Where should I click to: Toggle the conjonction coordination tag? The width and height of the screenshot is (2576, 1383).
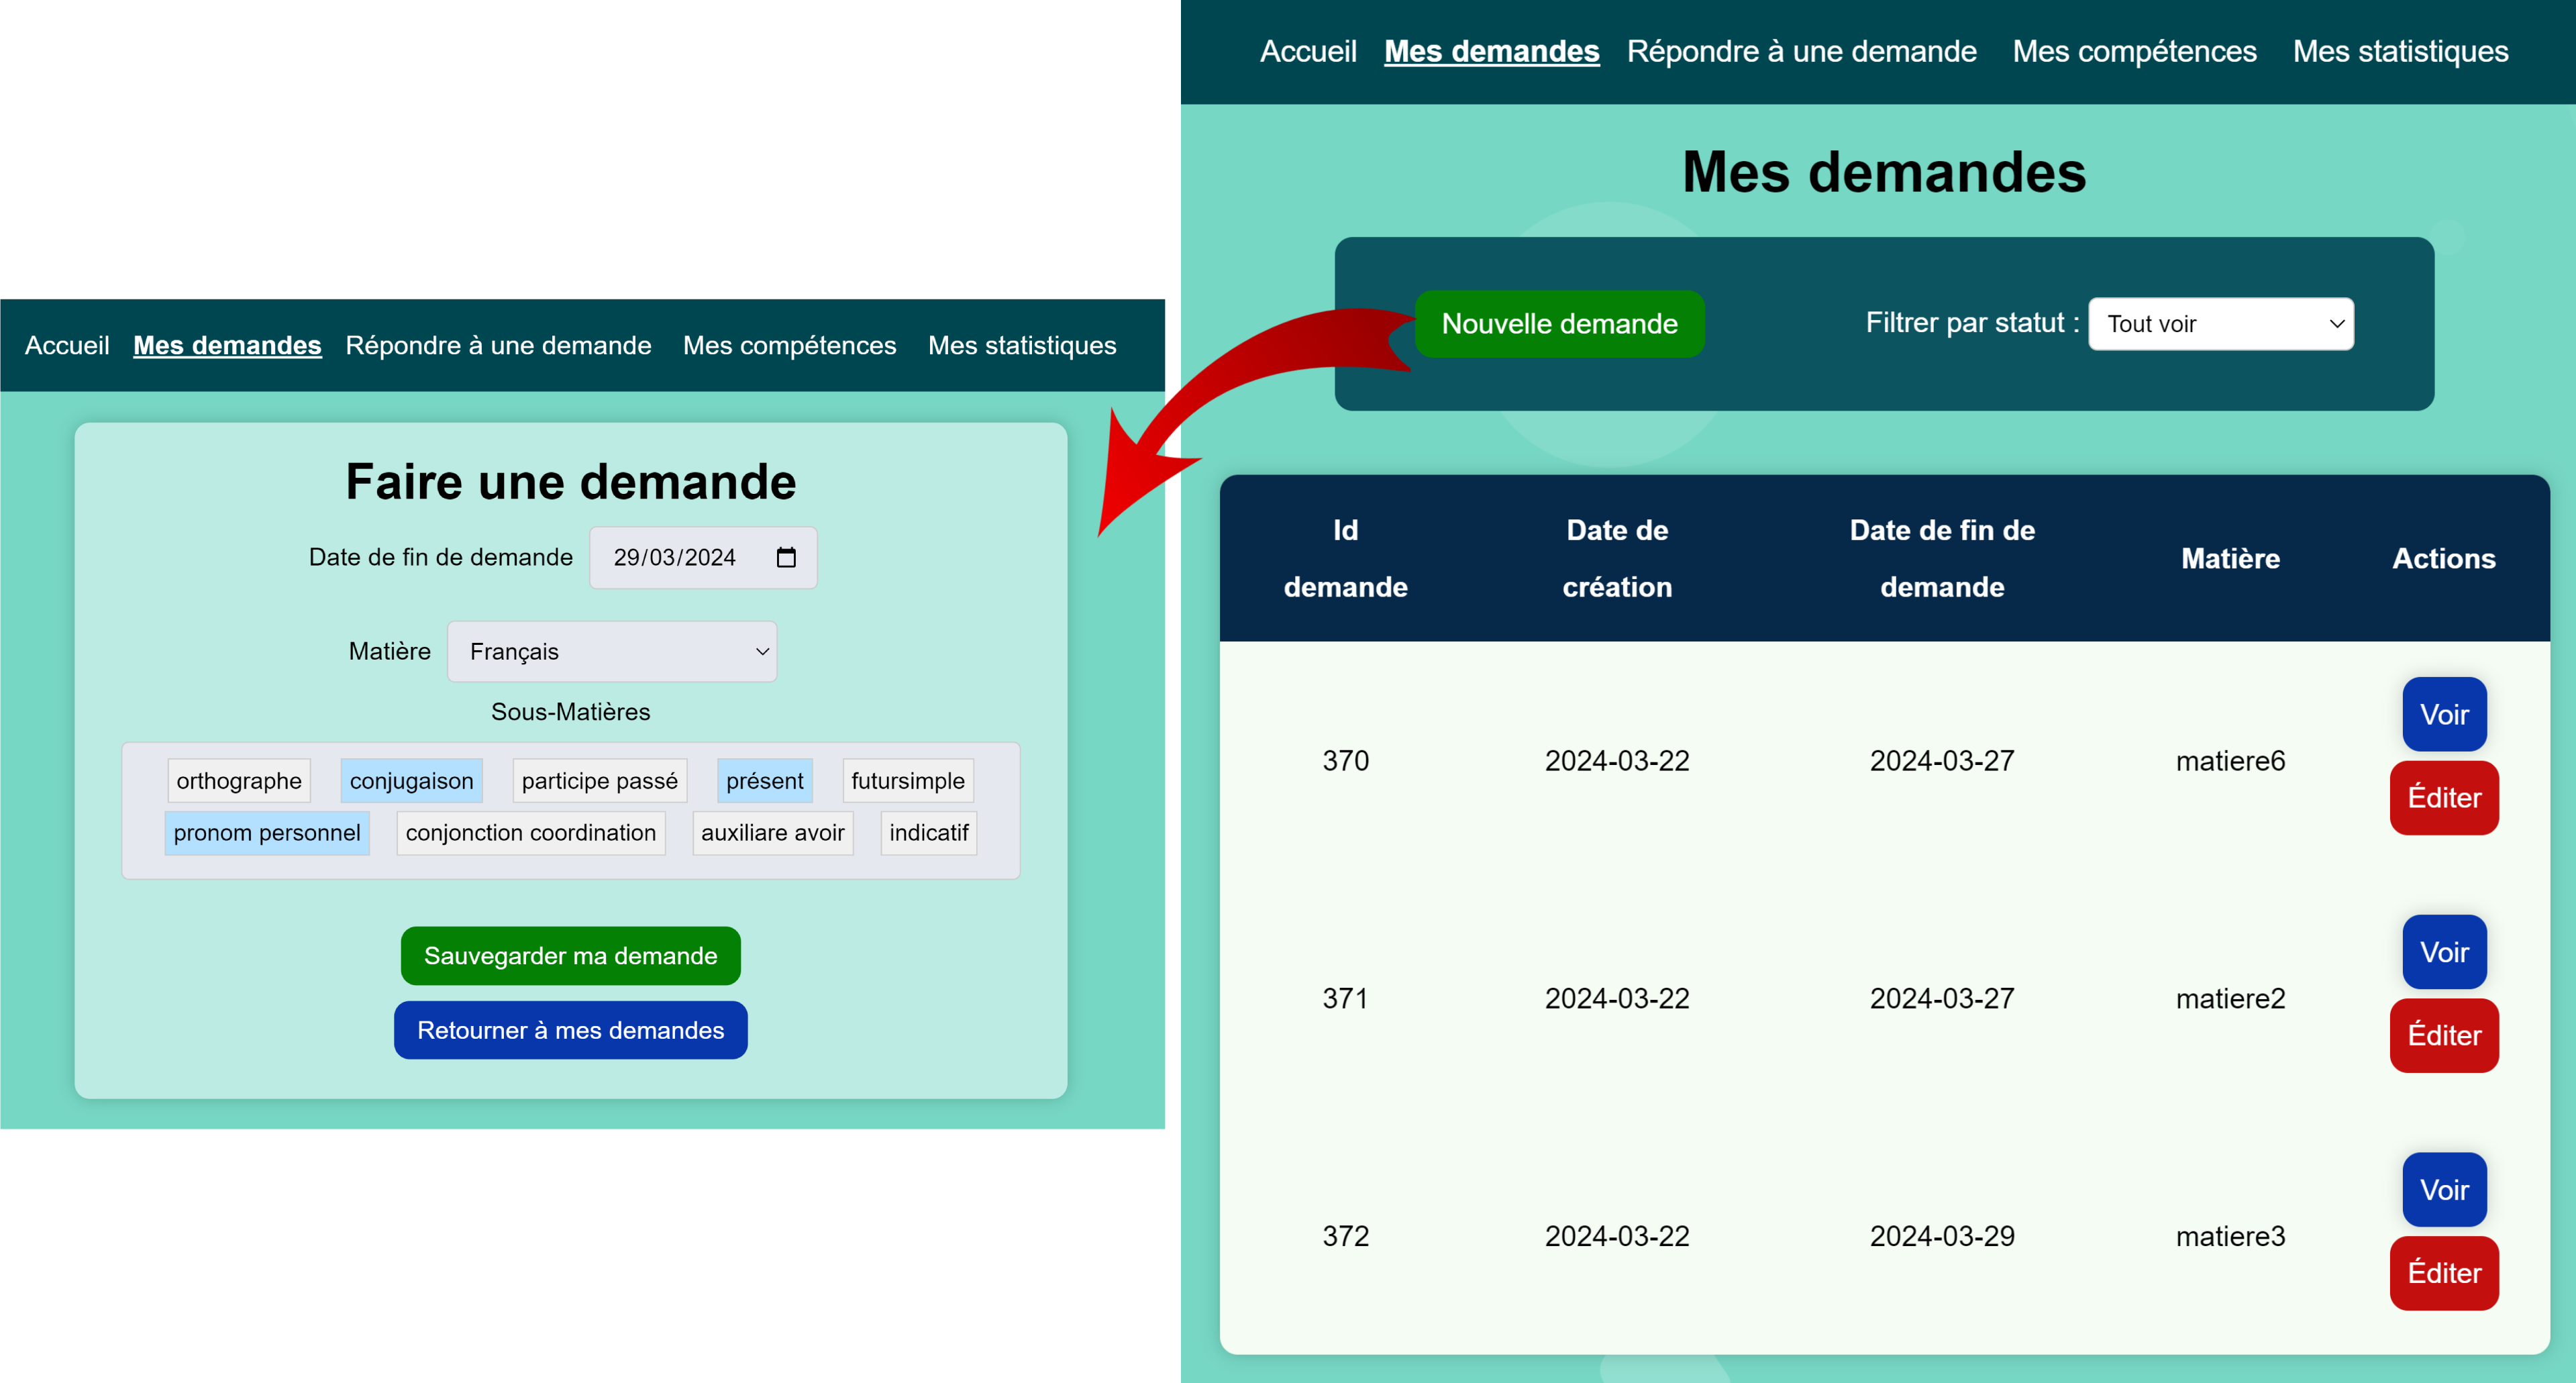(x=531, y=833)
